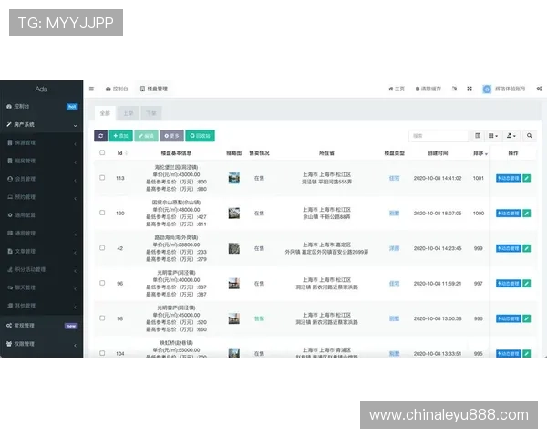Check the checkbox for row Id 98
The height and width of the screenshot is (438, 547).
coord(102,318)
